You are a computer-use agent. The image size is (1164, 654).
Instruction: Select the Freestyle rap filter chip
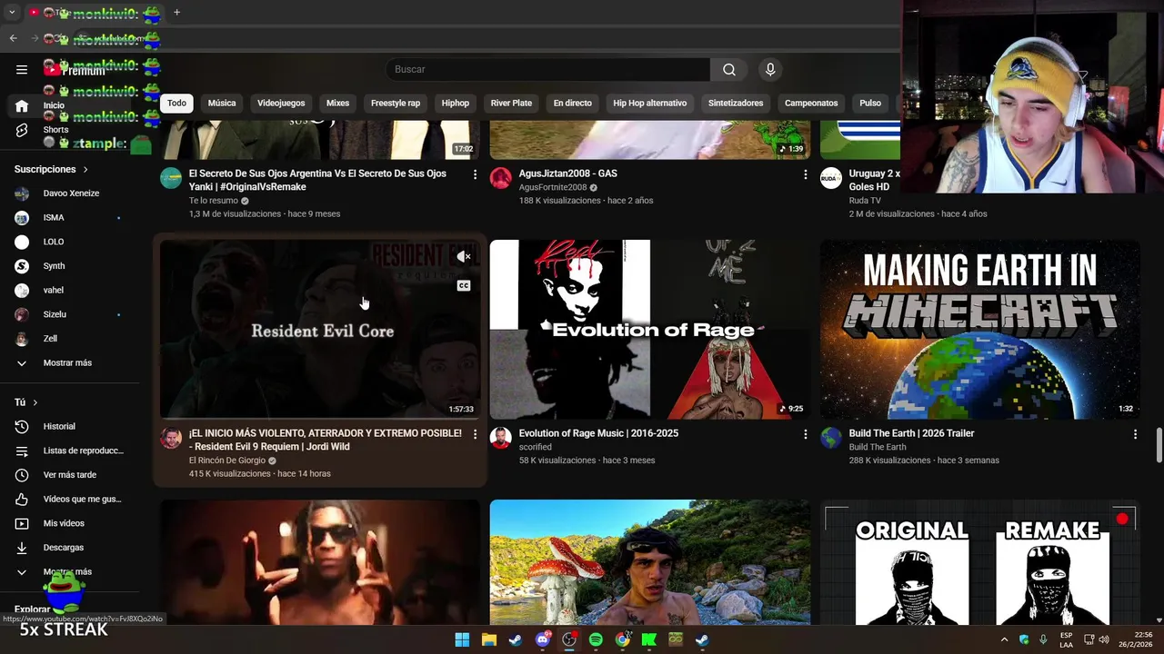click(396, 103)
